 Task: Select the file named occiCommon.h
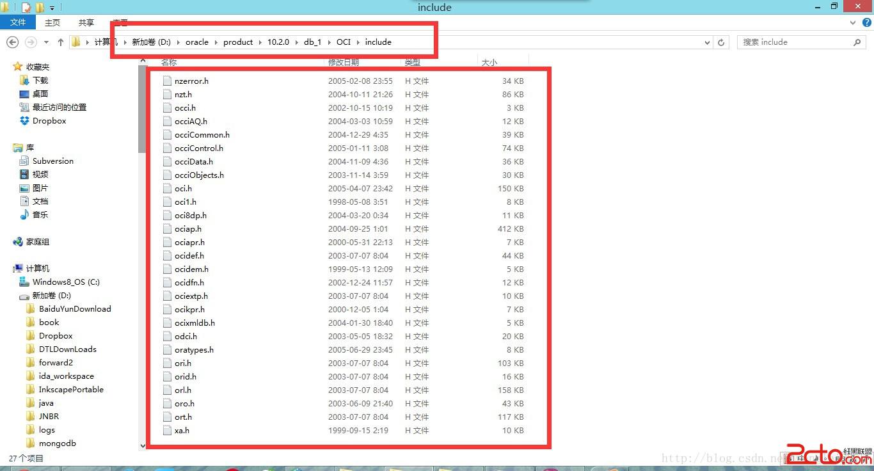coord(202,134)
